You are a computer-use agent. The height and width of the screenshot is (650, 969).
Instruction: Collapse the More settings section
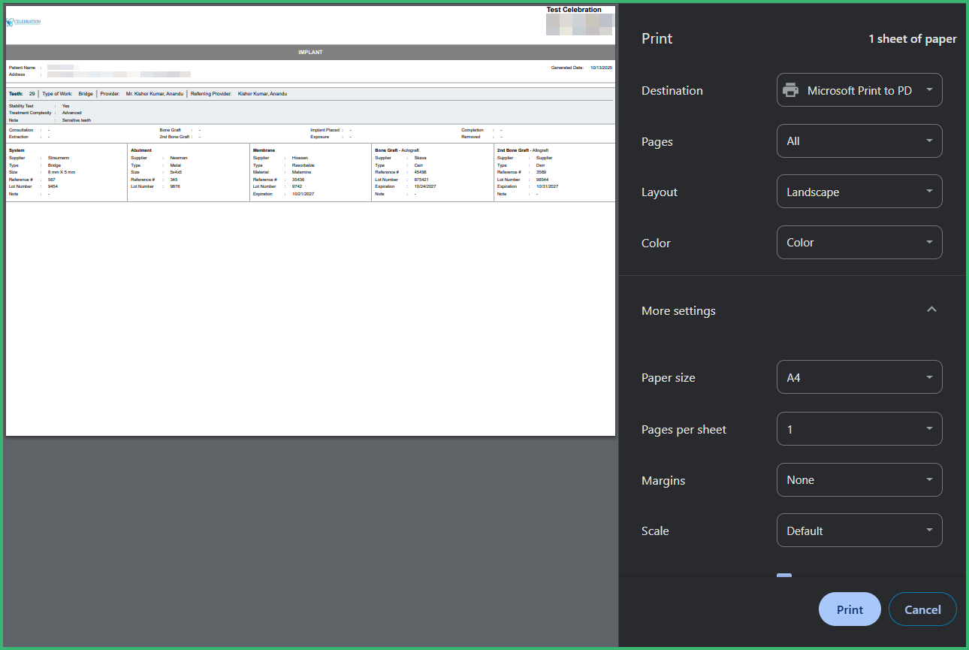931,310
